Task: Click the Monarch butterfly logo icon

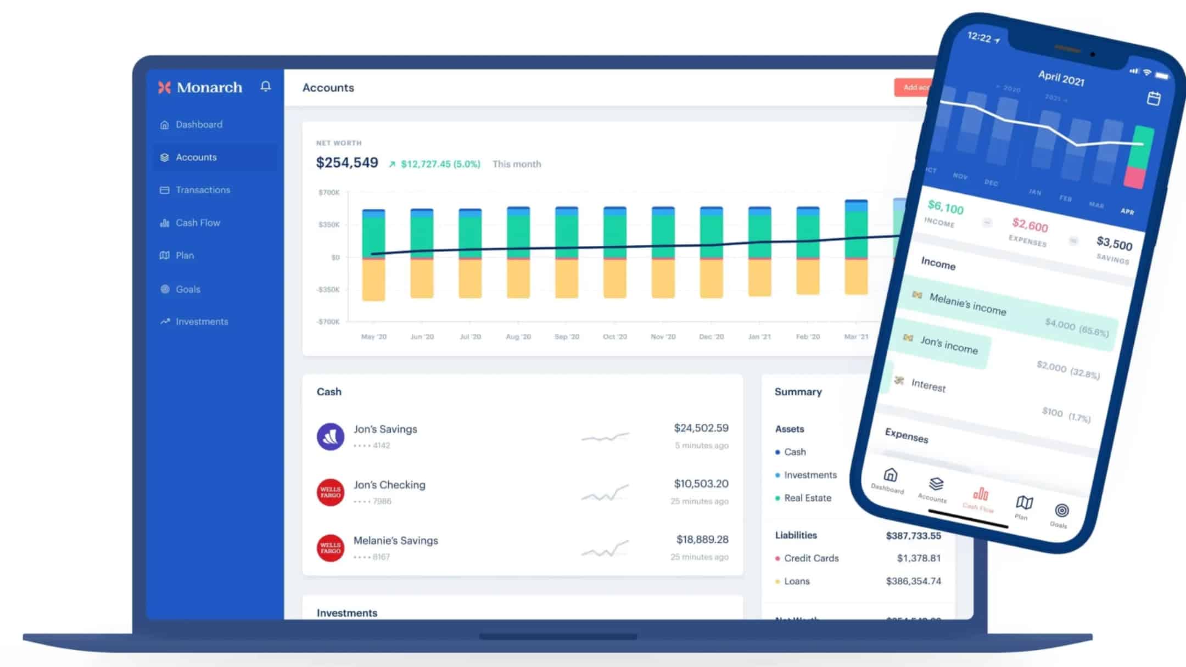Action: 164,87
